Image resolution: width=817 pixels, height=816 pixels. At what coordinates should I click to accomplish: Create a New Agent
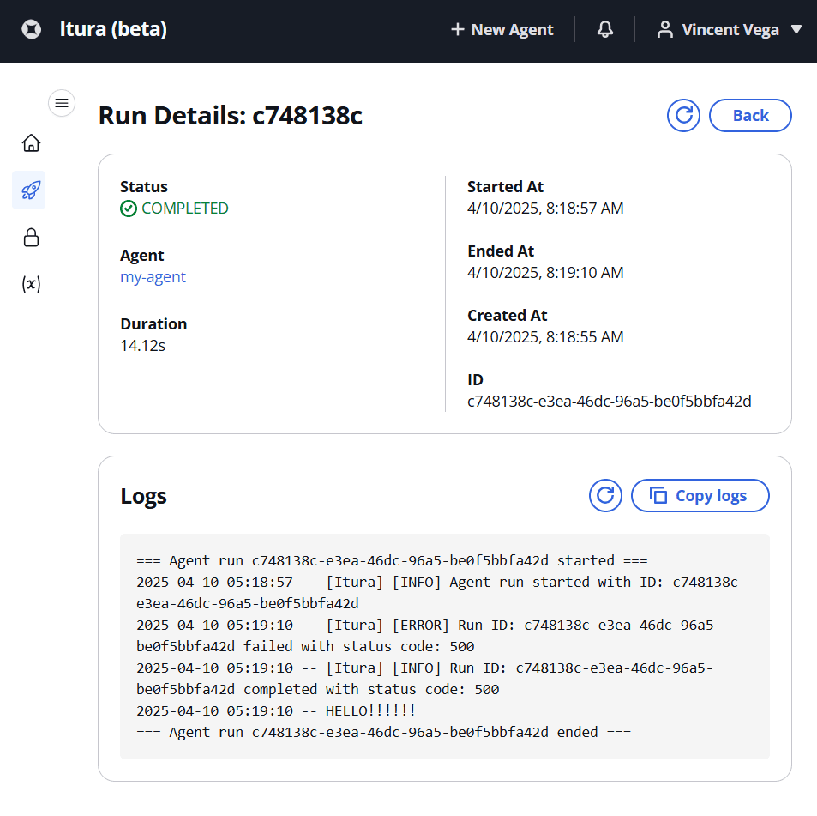tap(502, 30)
